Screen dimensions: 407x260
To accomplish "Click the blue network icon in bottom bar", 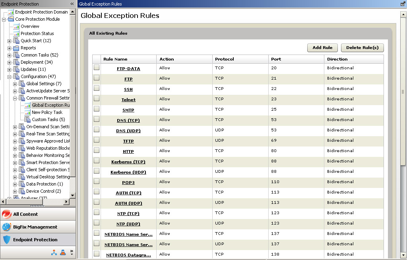I will click(54, 252).
